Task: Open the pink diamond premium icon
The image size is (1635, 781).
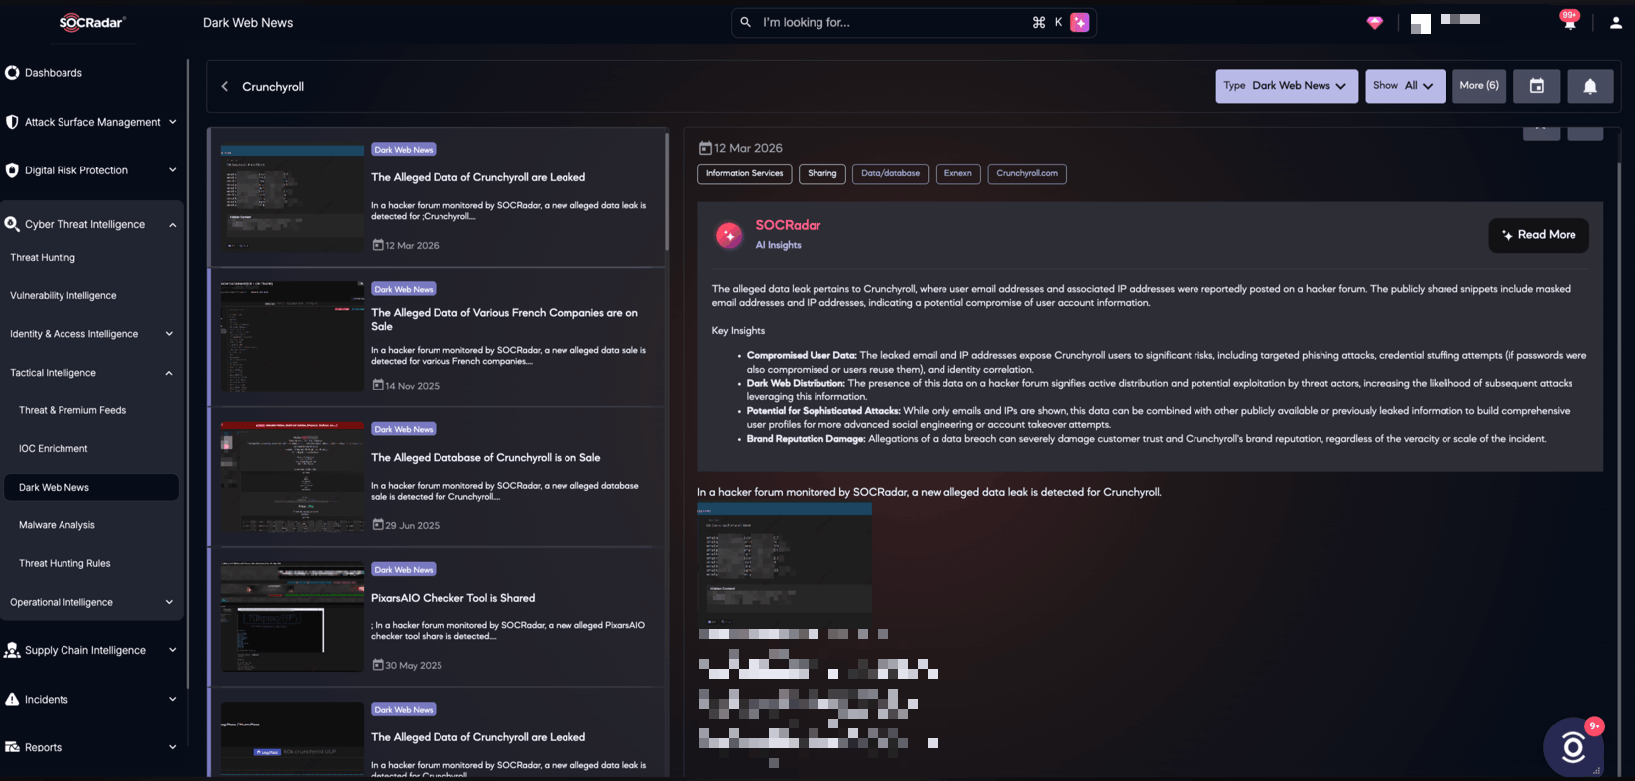Action: point(1374,23)
